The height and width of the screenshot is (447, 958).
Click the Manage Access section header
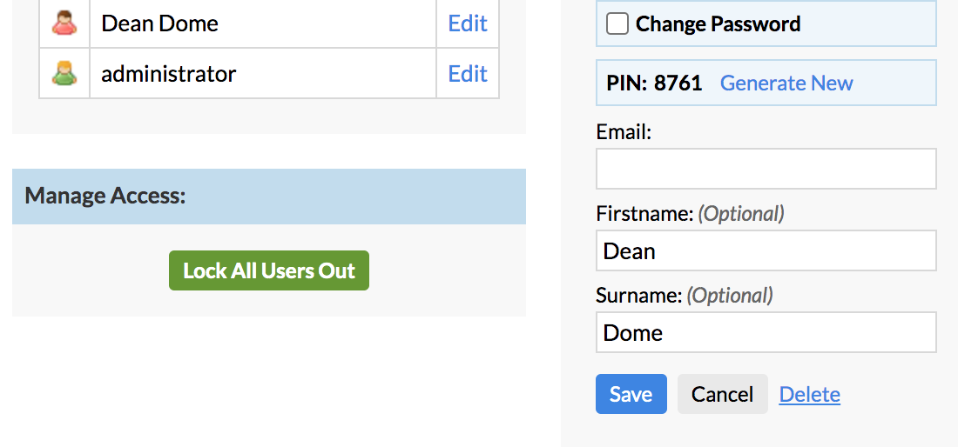coord(269,197)
